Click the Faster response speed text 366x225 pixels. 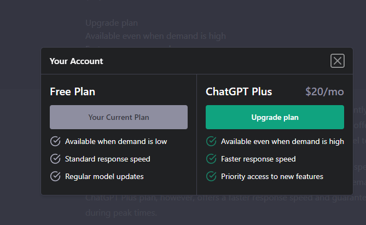[258, 159]
